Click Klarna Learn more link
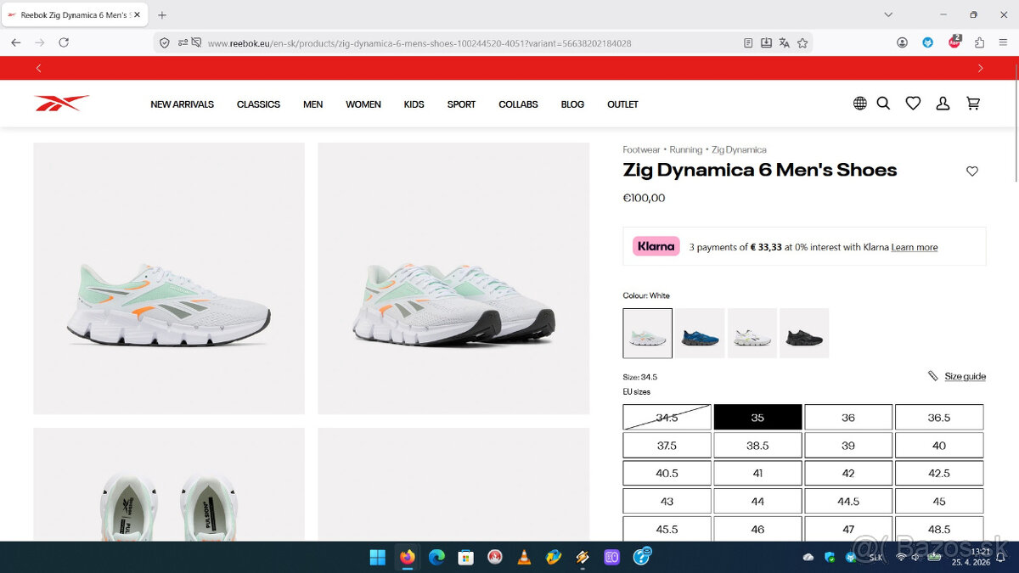 pos(915,247)
